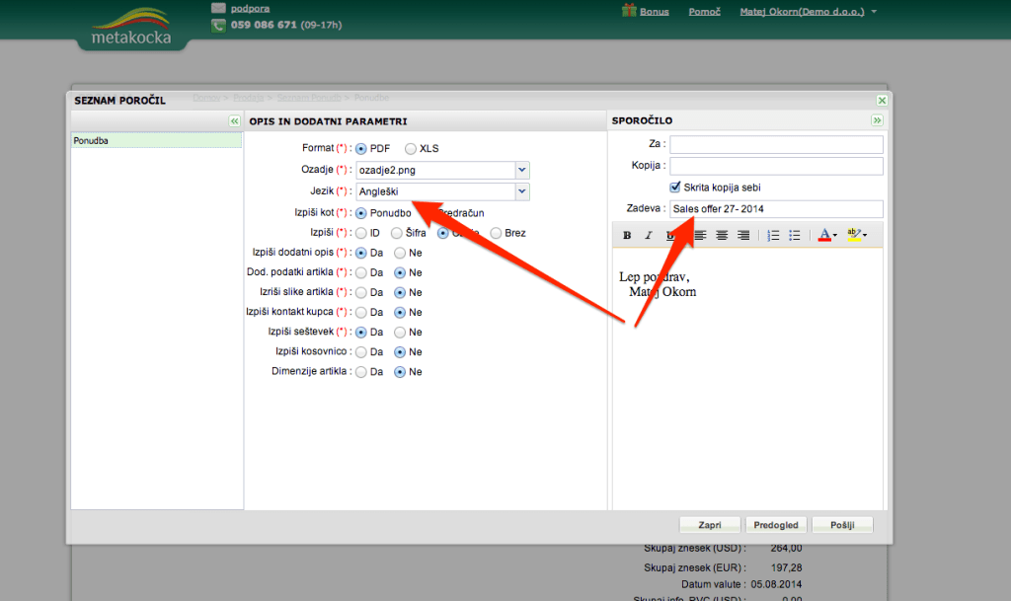This screenshot has height=601, width=1011.
Task: Click the Zapri button
Action: 710,525
